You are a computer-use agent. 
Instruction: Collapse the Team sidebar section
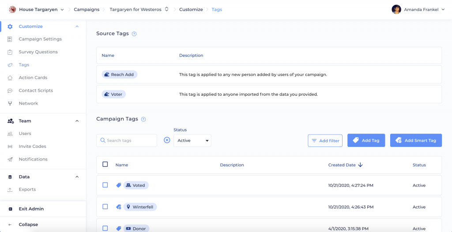(x=77, y=121)
